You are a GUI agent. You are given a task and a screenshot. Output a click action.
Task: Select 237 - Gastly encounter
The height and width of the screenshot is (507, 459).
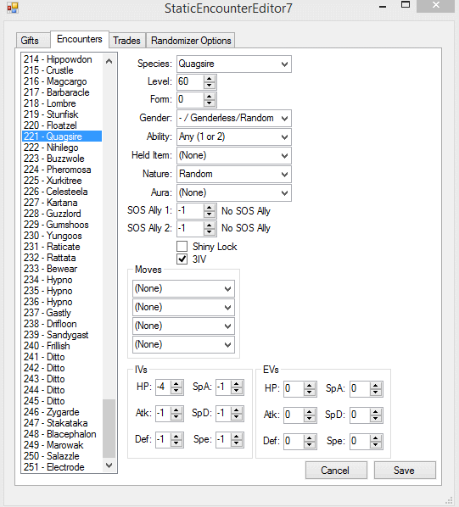(62, 313)
